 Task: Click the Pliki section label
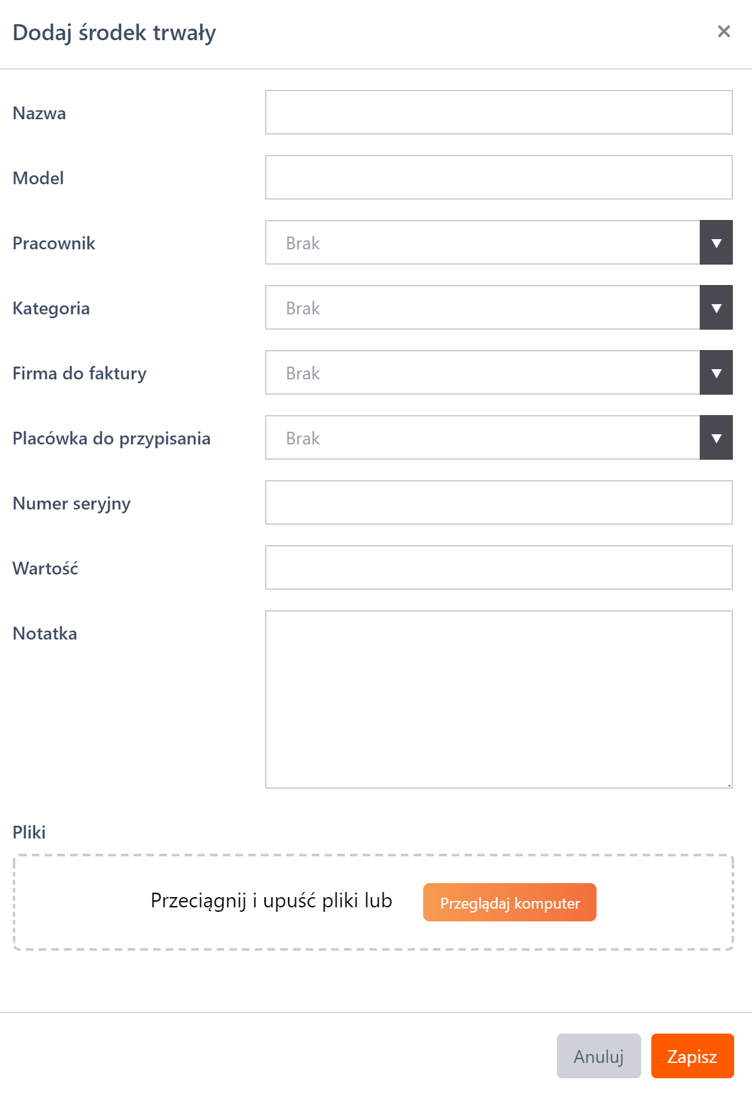(x=29, y=832)
